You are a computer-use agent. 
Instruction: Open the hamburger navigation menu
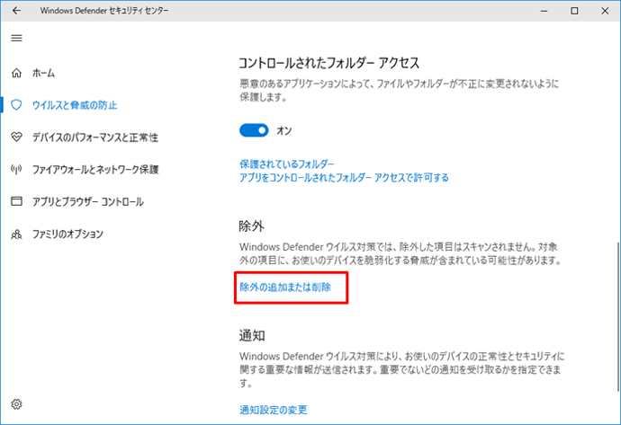pyautogui.click(x=16, y=38)
